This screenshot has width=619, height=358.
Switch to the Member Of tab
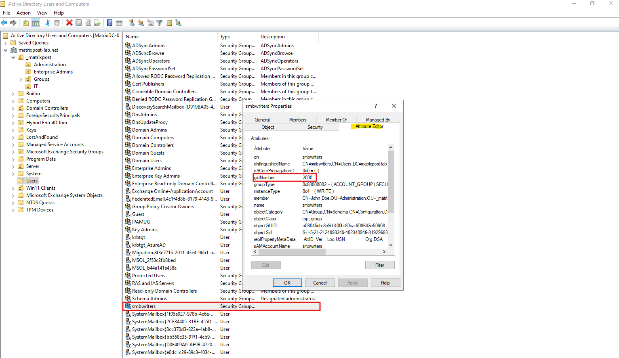(336, 120)
